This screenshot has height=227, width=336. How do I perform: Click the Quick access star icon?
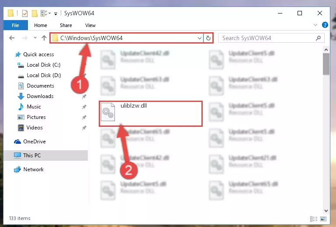[x=18, y=54]
